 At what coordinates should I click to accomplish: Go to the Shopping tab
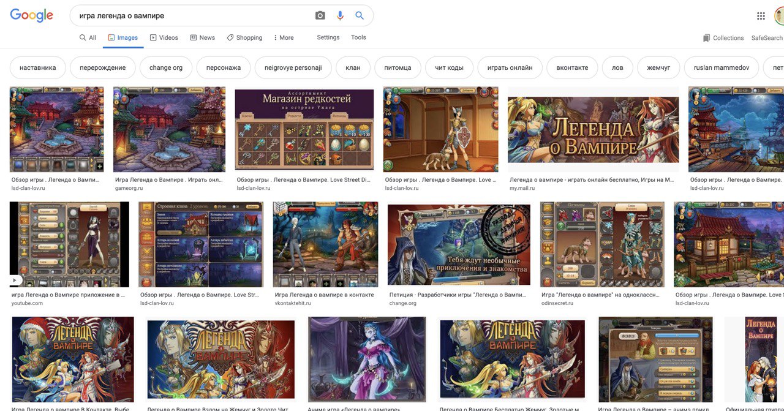(244, 37)
